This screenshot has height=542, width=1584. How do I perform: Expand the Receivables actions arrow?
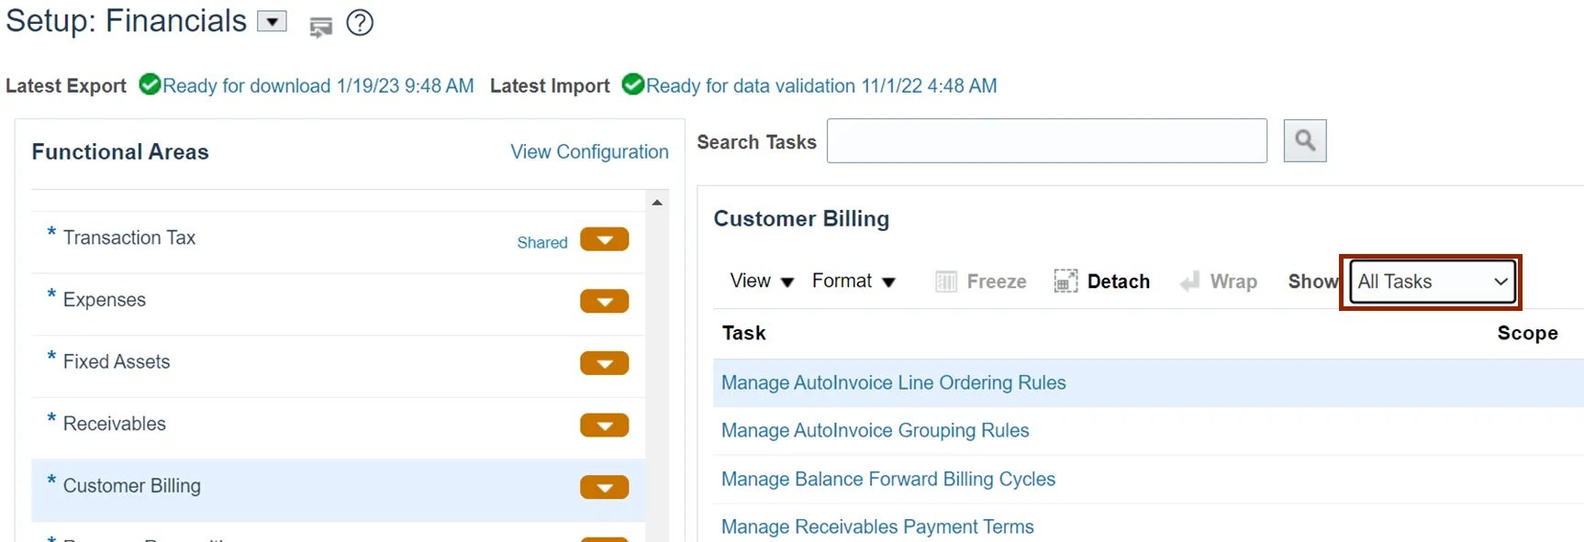(604, 426)
